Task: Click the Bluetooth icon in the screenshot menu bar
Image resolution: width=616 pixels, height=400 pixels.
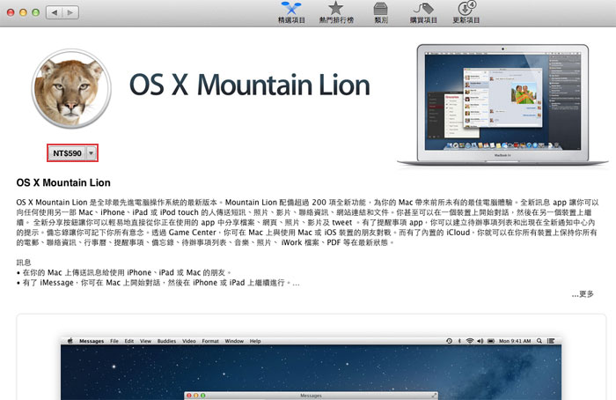Action: 459,341
